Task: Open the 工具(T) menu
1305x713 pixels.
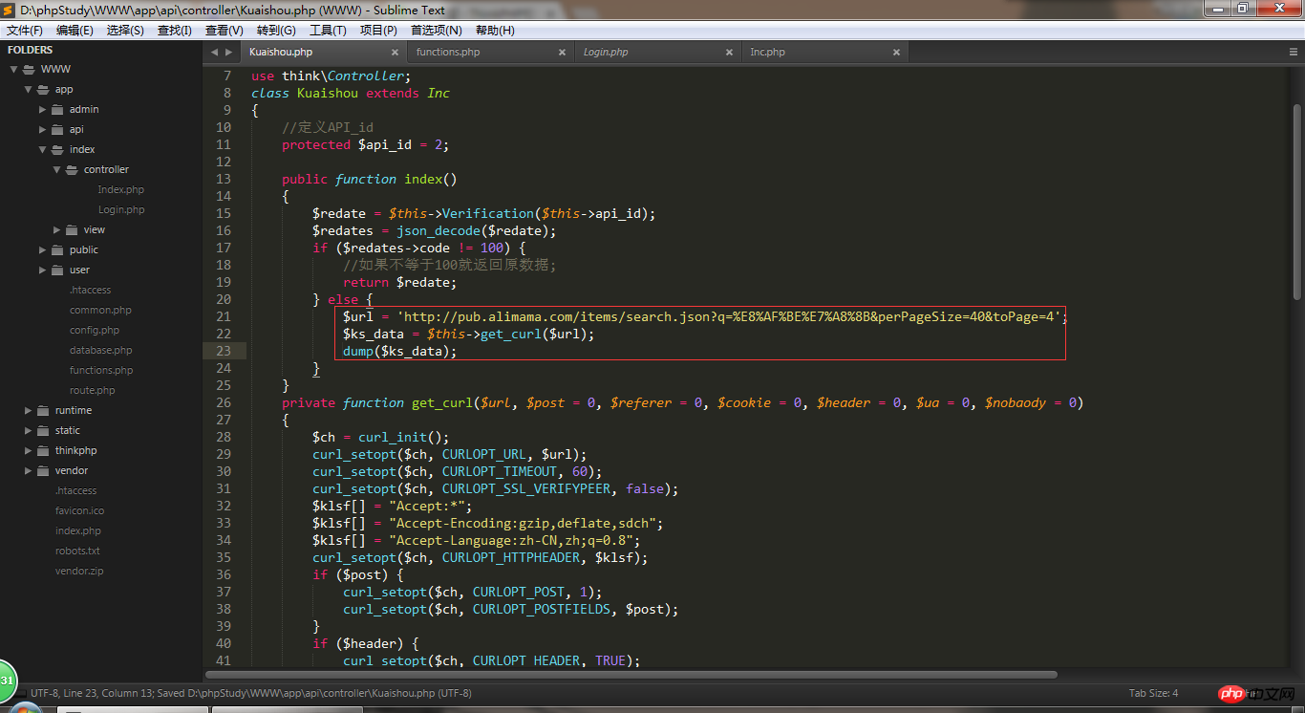Action: tap(328, 30)
